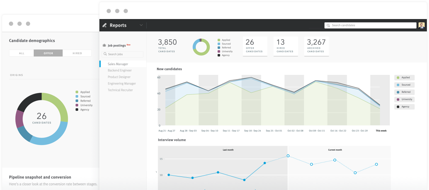This screenshot has width=429, height=190.
Task: Toggle the Agency series in chart legend
Action: (x=404, y=107)
